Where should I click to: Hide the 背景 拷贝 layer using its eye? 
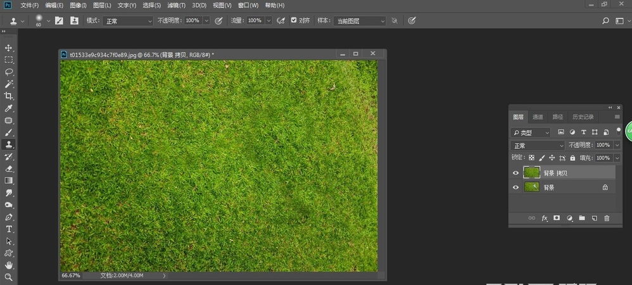point(515,172)
